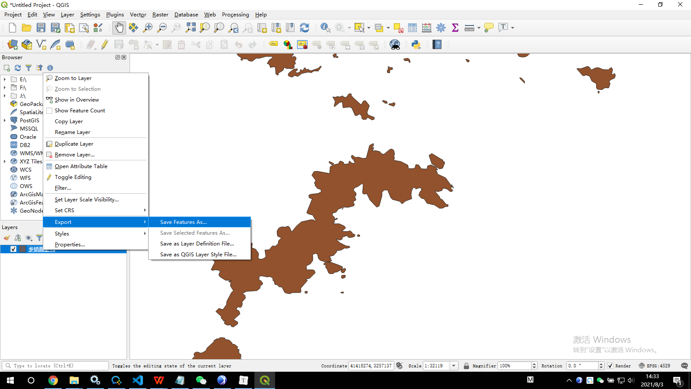The height and width of the screenshot is (389, 691).
Task: Choose Save Features As from Export submenu
Action: pos(183,222)
